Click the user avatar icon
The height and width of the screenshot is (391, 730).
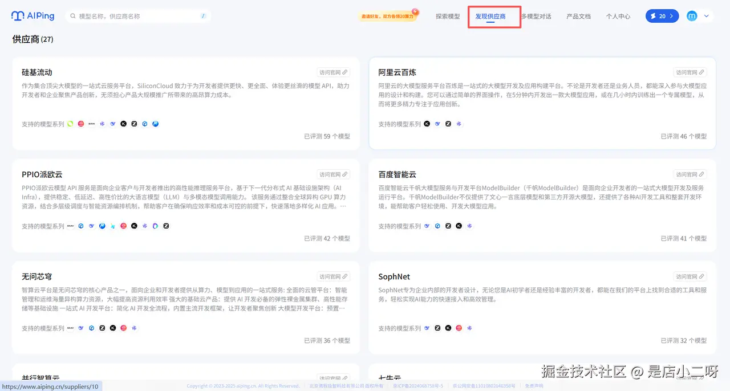click(x=692, y=16)
